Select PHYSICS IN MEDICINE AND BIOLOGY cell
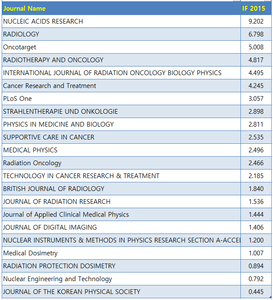The width and height of the screenshot is (273, 300). (121, 124)
